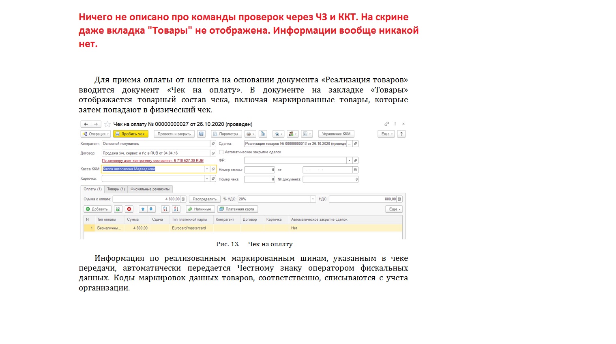Click the Договор input field

[x=156, y=153]
